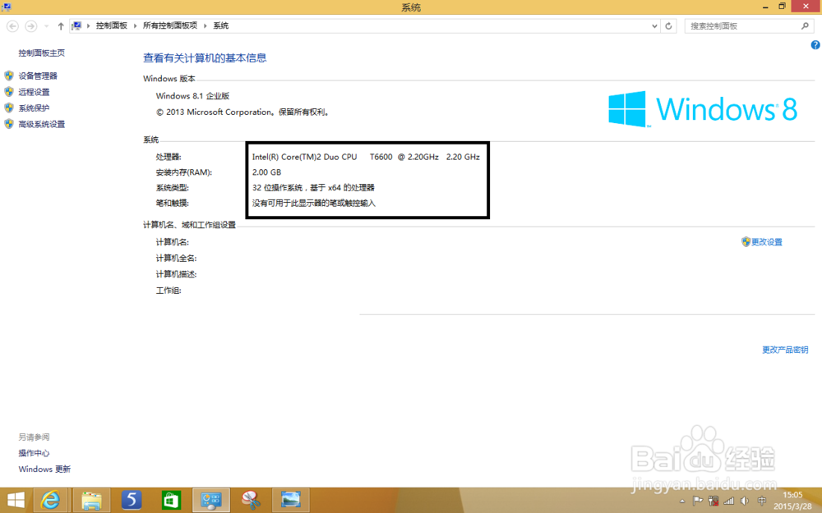822x513 pixels.
Task: Click the shield icon beside 远程设置
Action: click(x=9, y=92)
